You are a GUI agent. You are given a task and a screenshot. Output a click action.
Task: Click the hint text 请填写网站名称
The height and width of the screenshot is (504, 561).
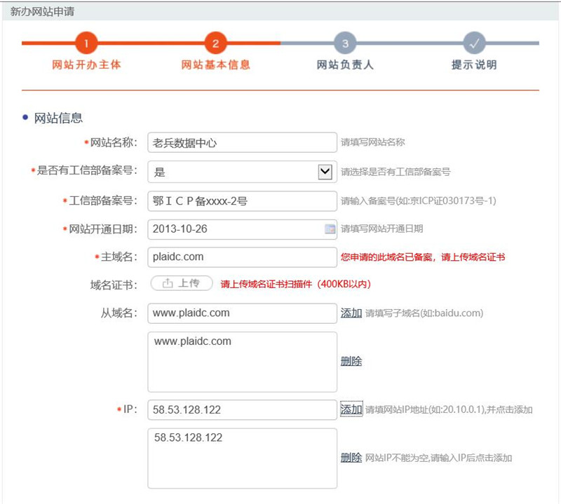point(373,142)
